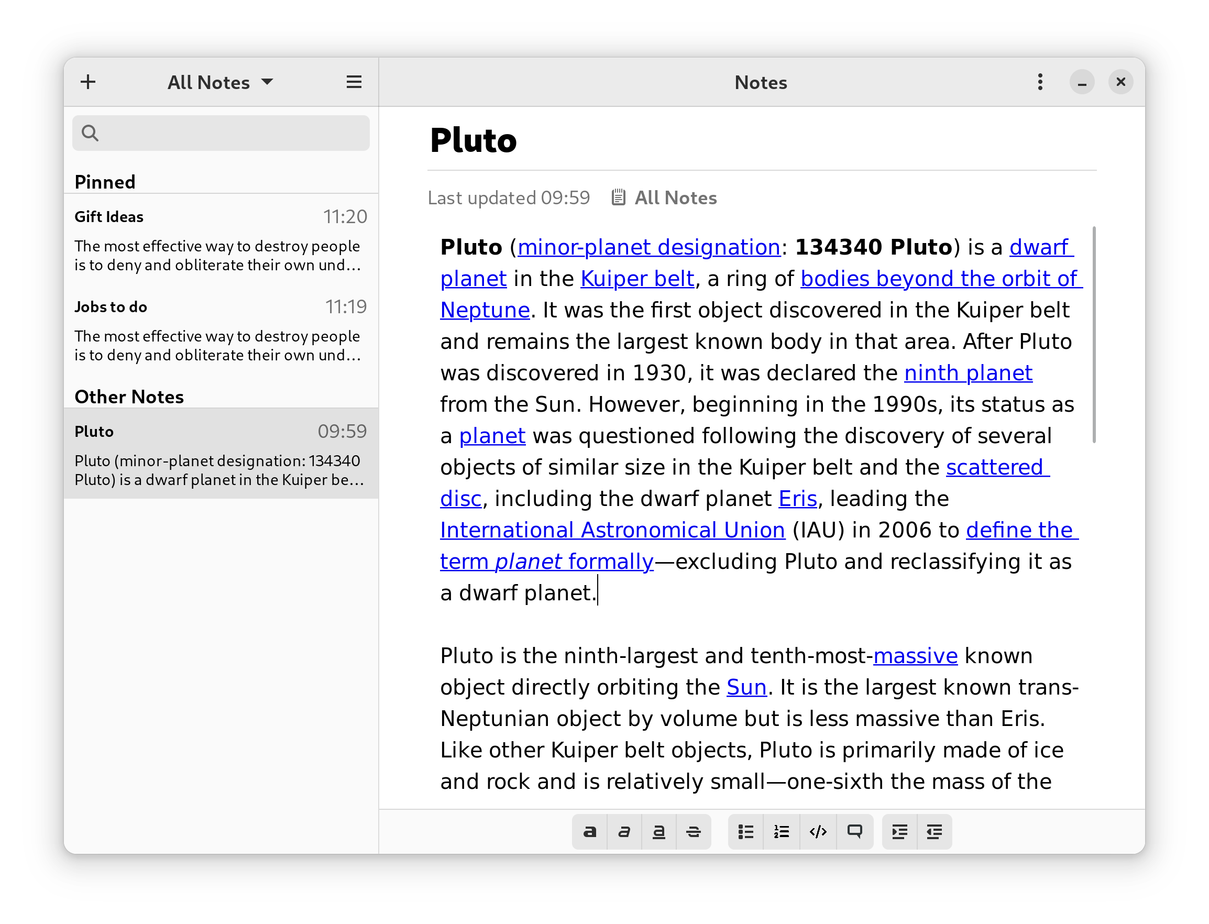Screen dimensions: 1209x924
Task: Increase indent of the paragraph
Action: (x=900, y=832)
